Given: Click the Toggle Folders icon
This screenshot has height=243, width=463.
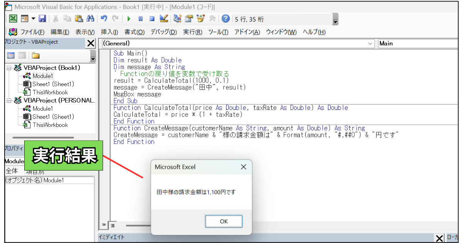Looking at the screenshot, I should [35, 56].
